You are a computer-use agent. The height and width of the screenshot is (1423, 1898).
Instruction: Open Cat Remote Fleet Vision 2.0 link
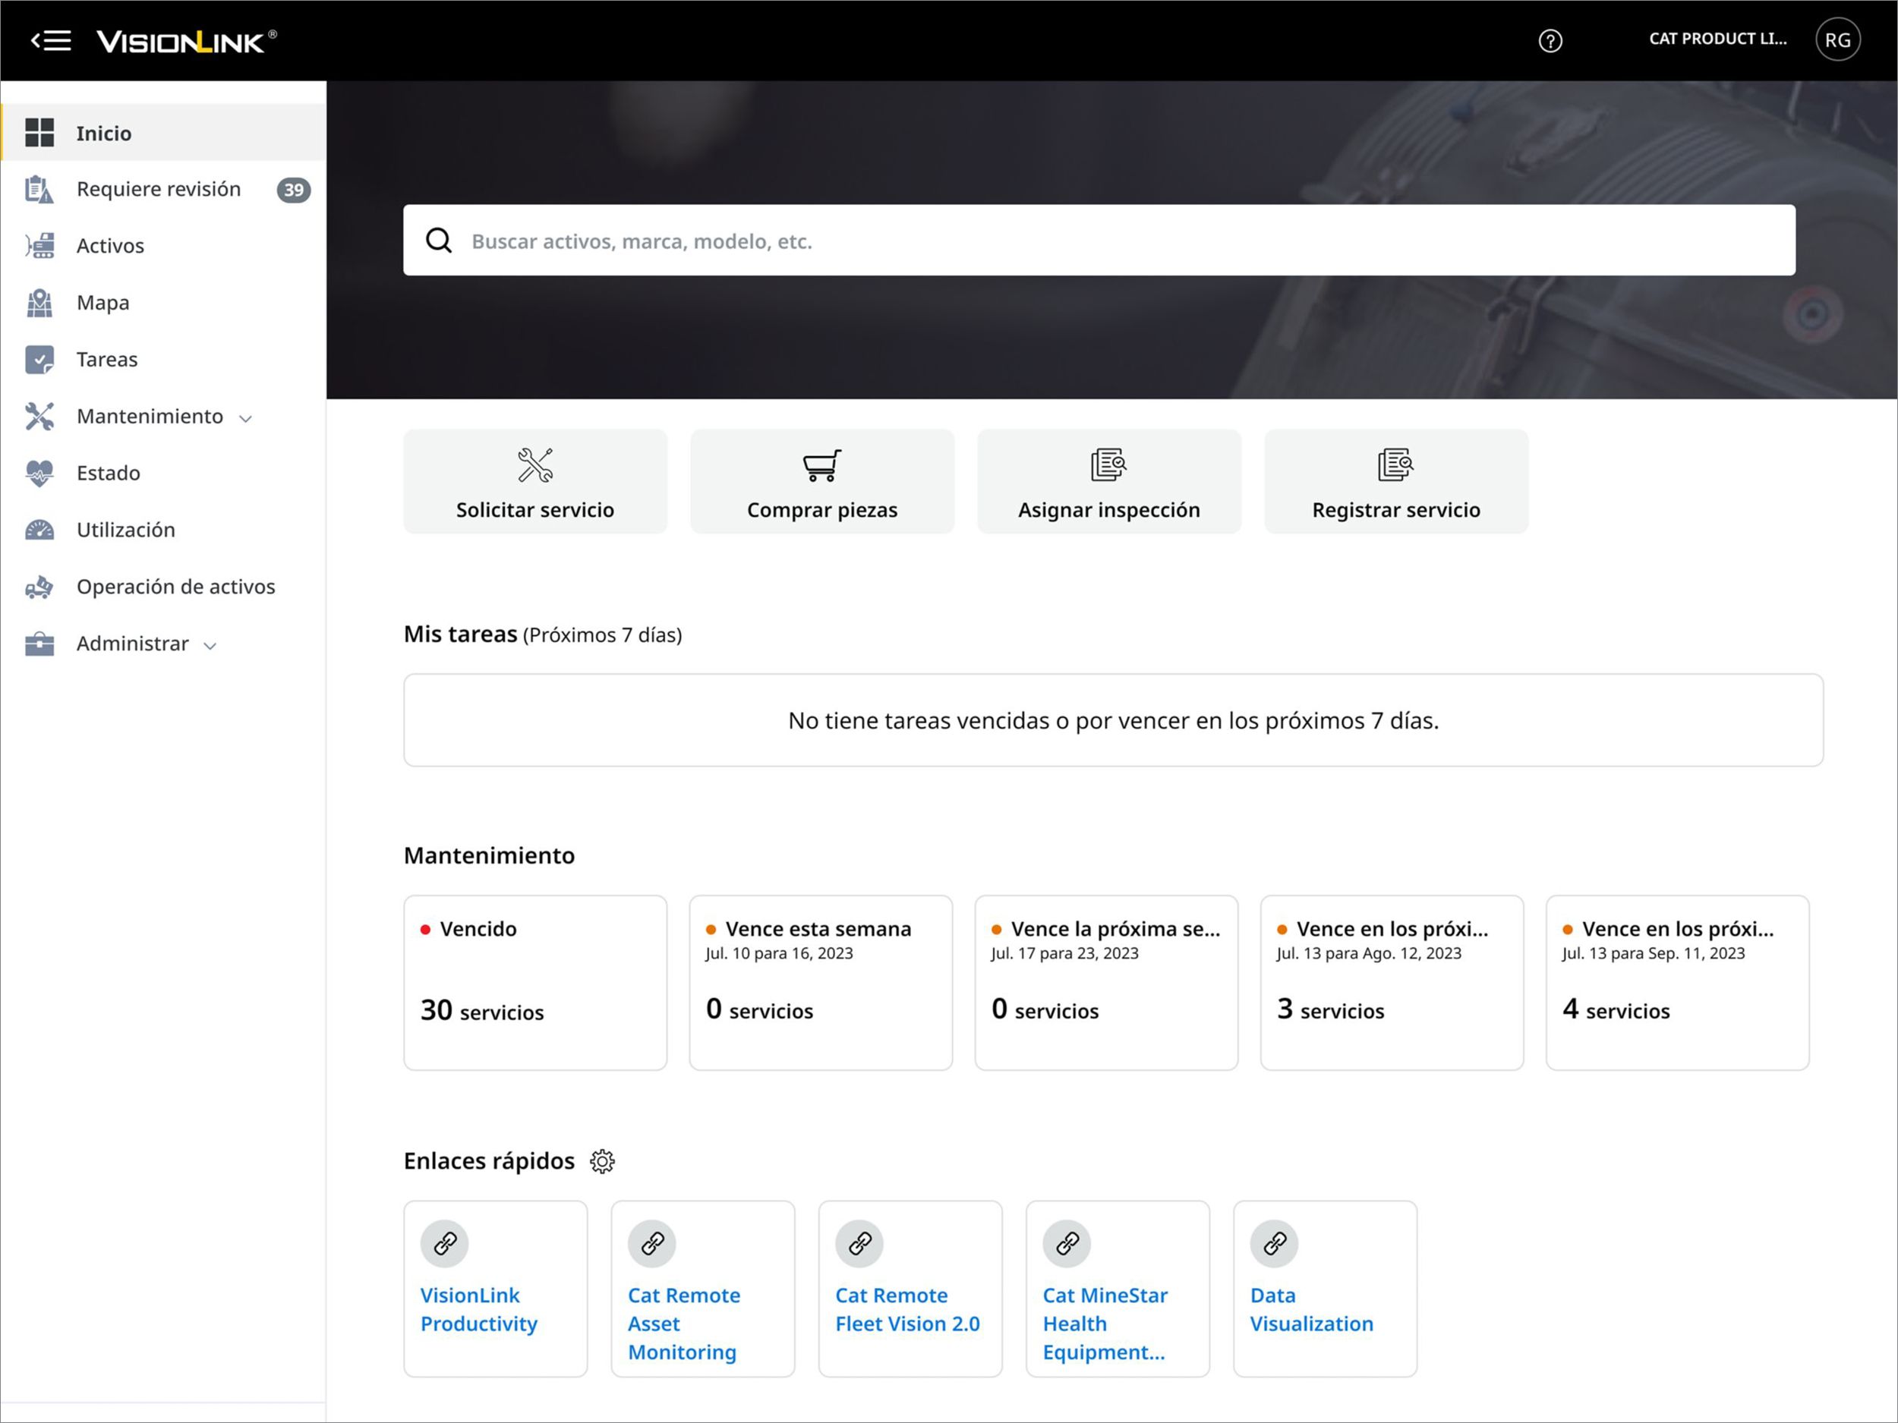pos(907,1308)
